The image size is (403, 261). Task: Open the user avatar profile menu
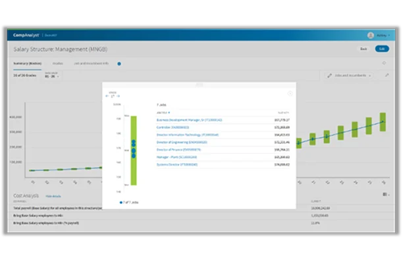coord(370,36)
